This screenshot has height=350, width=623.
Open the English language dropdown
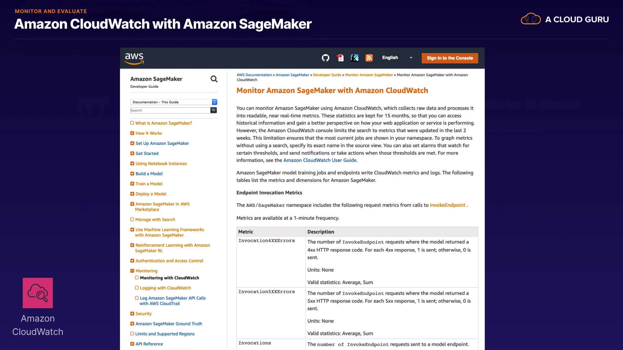pos(397,58)
